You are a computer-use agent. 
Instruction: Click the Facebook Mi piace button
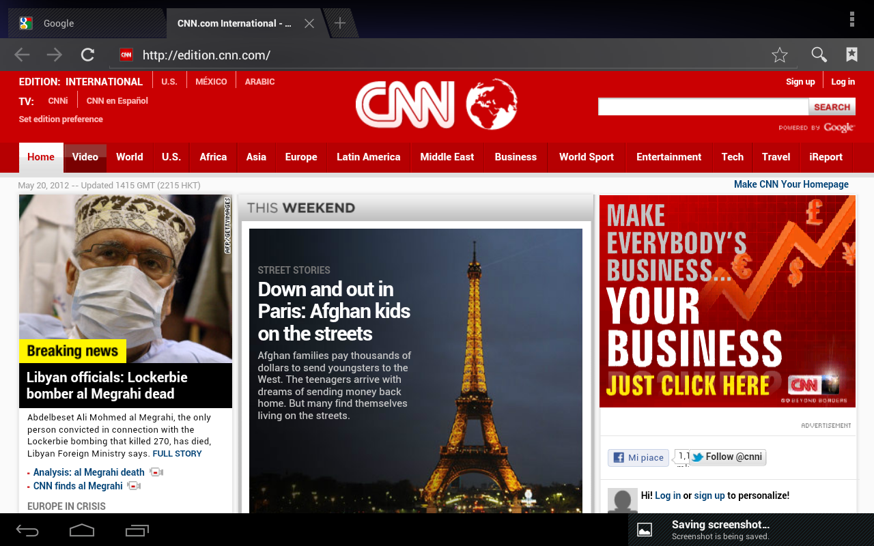point(638,457)
